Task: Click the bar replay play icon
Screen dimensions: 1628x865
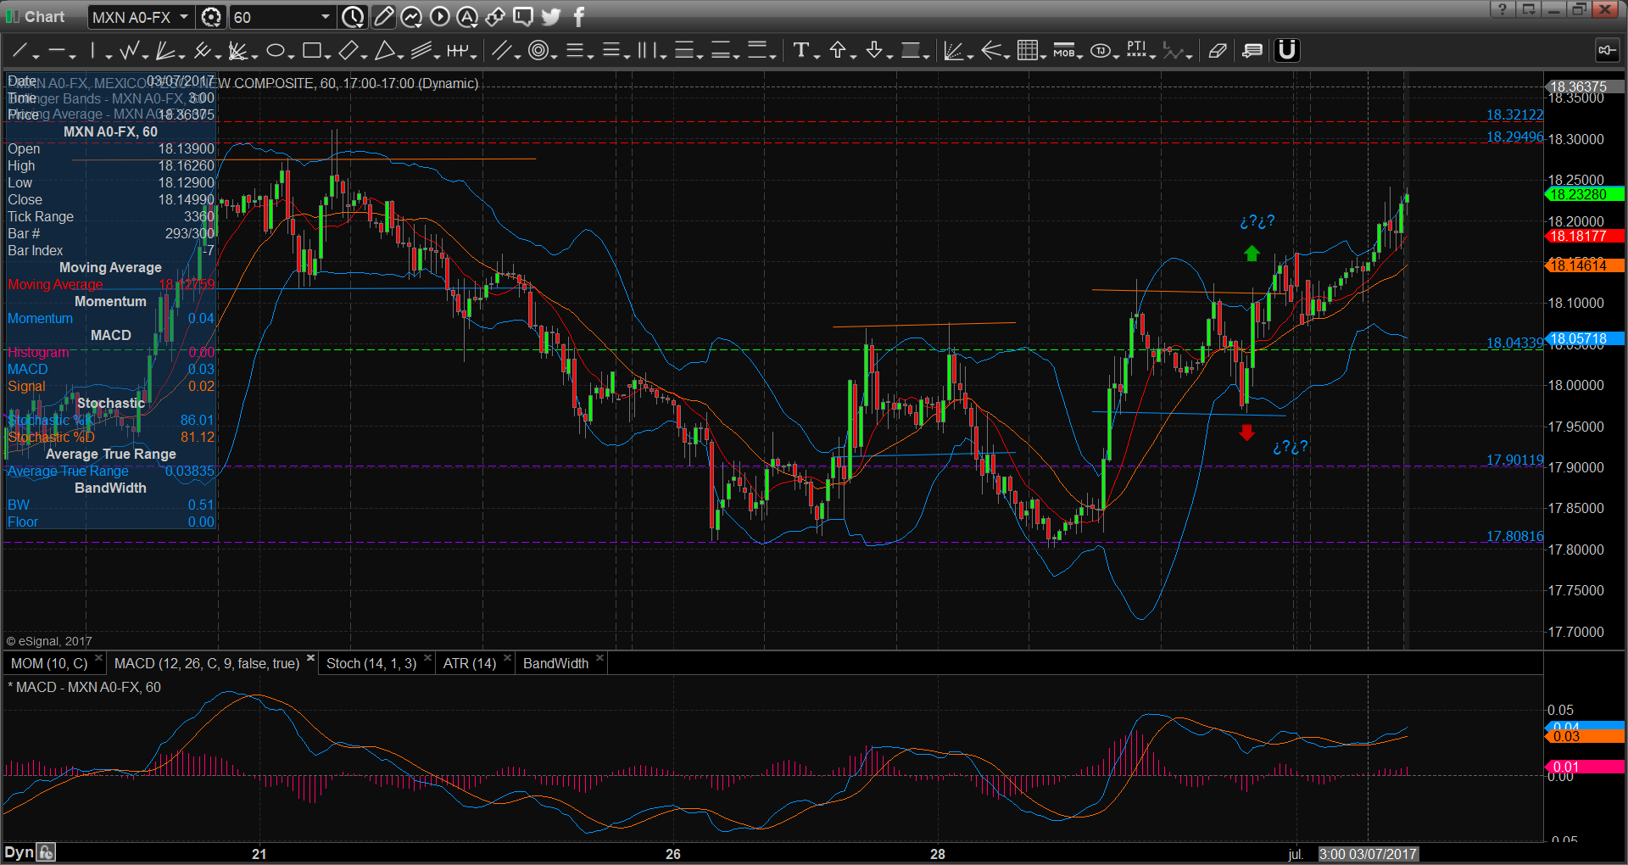Action: point(439,17)
